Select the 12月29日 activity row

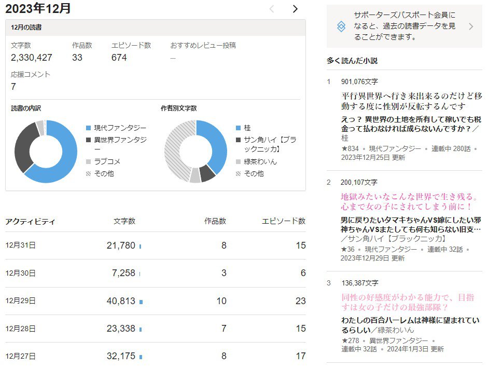tap(155, 301)
